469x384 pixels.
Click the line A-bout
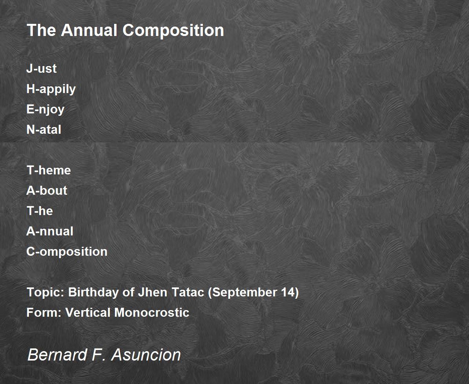pyautogui.click(x=47, y=190)
